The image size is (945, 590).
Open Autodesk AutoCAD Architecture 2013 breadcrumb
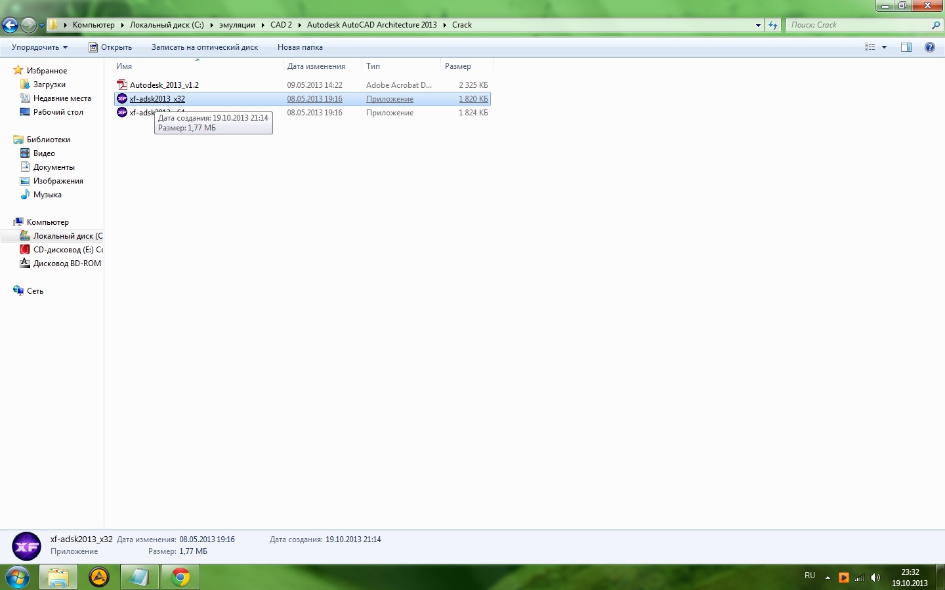(371, 25)
